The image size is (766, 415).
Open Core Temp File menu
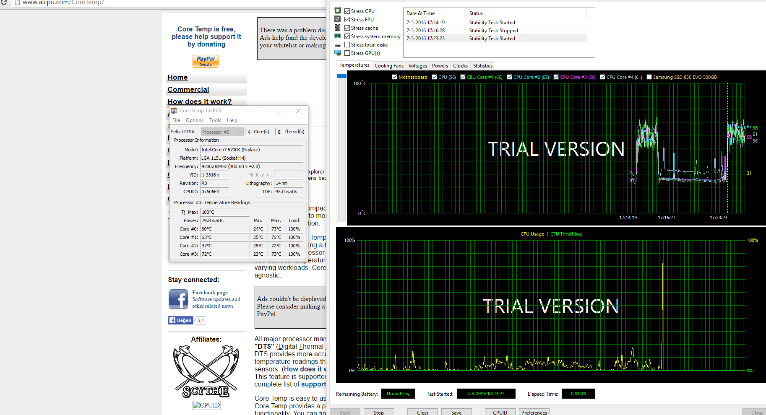[x=176, y=120]
